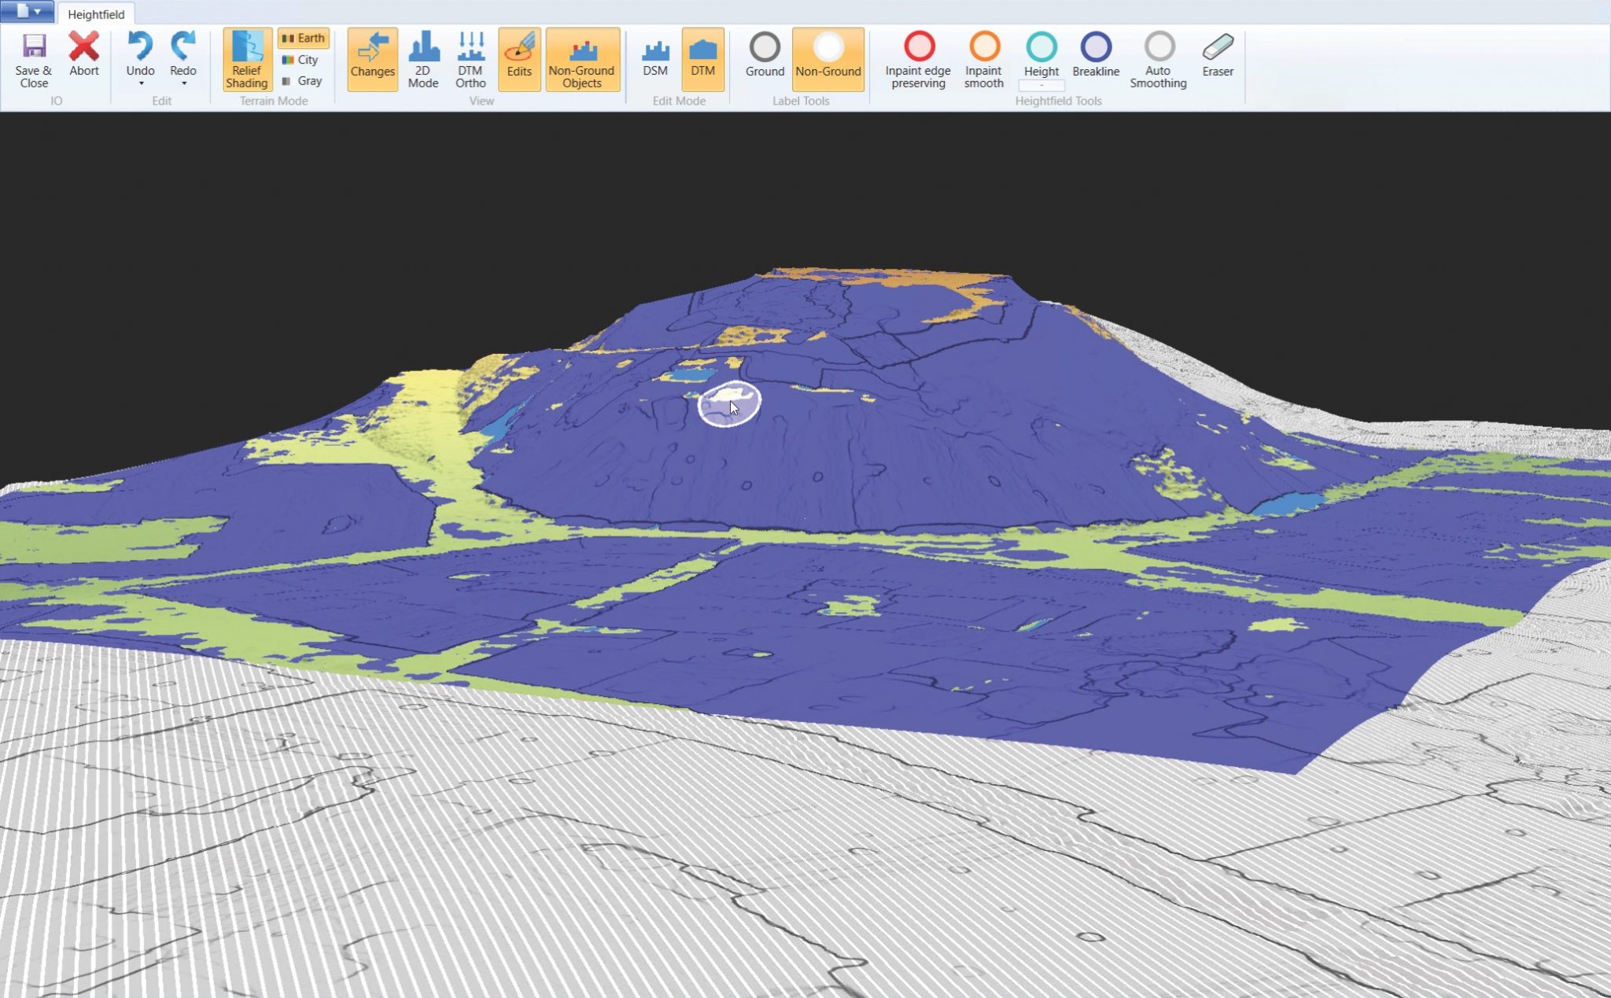Toggle the Edits overlay display
The width and height of the screenshot is (1611, 998).
[519, 59]
